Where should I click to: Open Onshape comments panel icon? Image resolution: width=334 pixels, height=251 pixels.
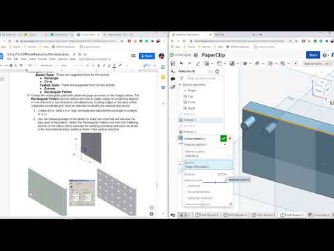(173, 79)
